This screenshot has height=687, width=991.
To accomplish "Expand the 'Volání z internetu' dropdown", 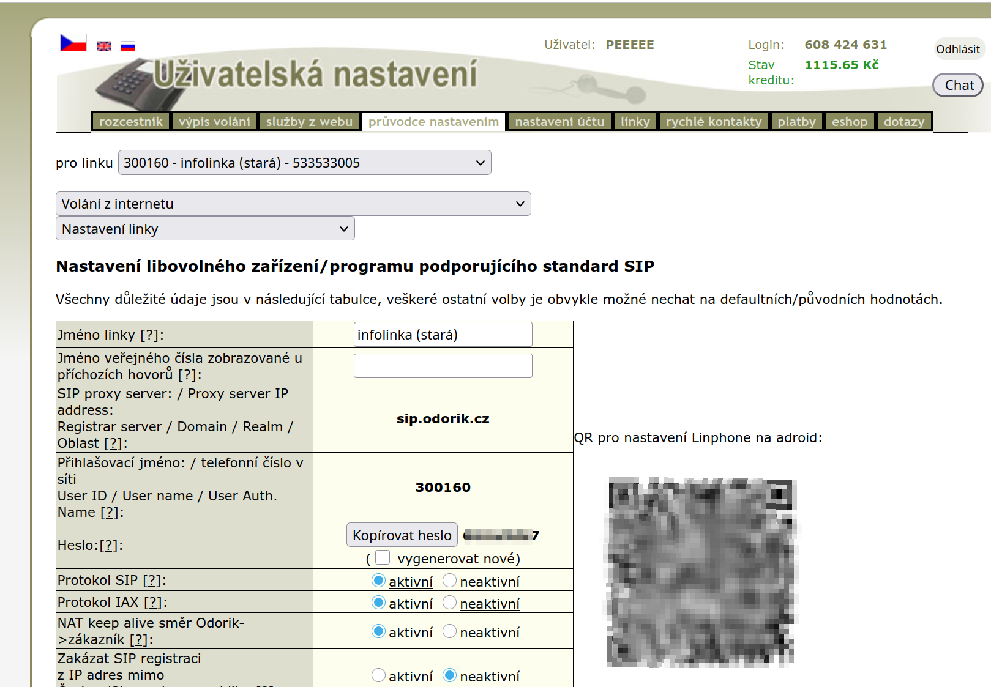I will [x=293, y=204].
